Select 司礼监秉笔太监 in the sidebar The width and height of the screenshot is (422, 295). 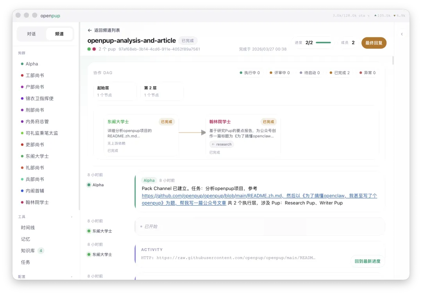(x=42, y=133)
